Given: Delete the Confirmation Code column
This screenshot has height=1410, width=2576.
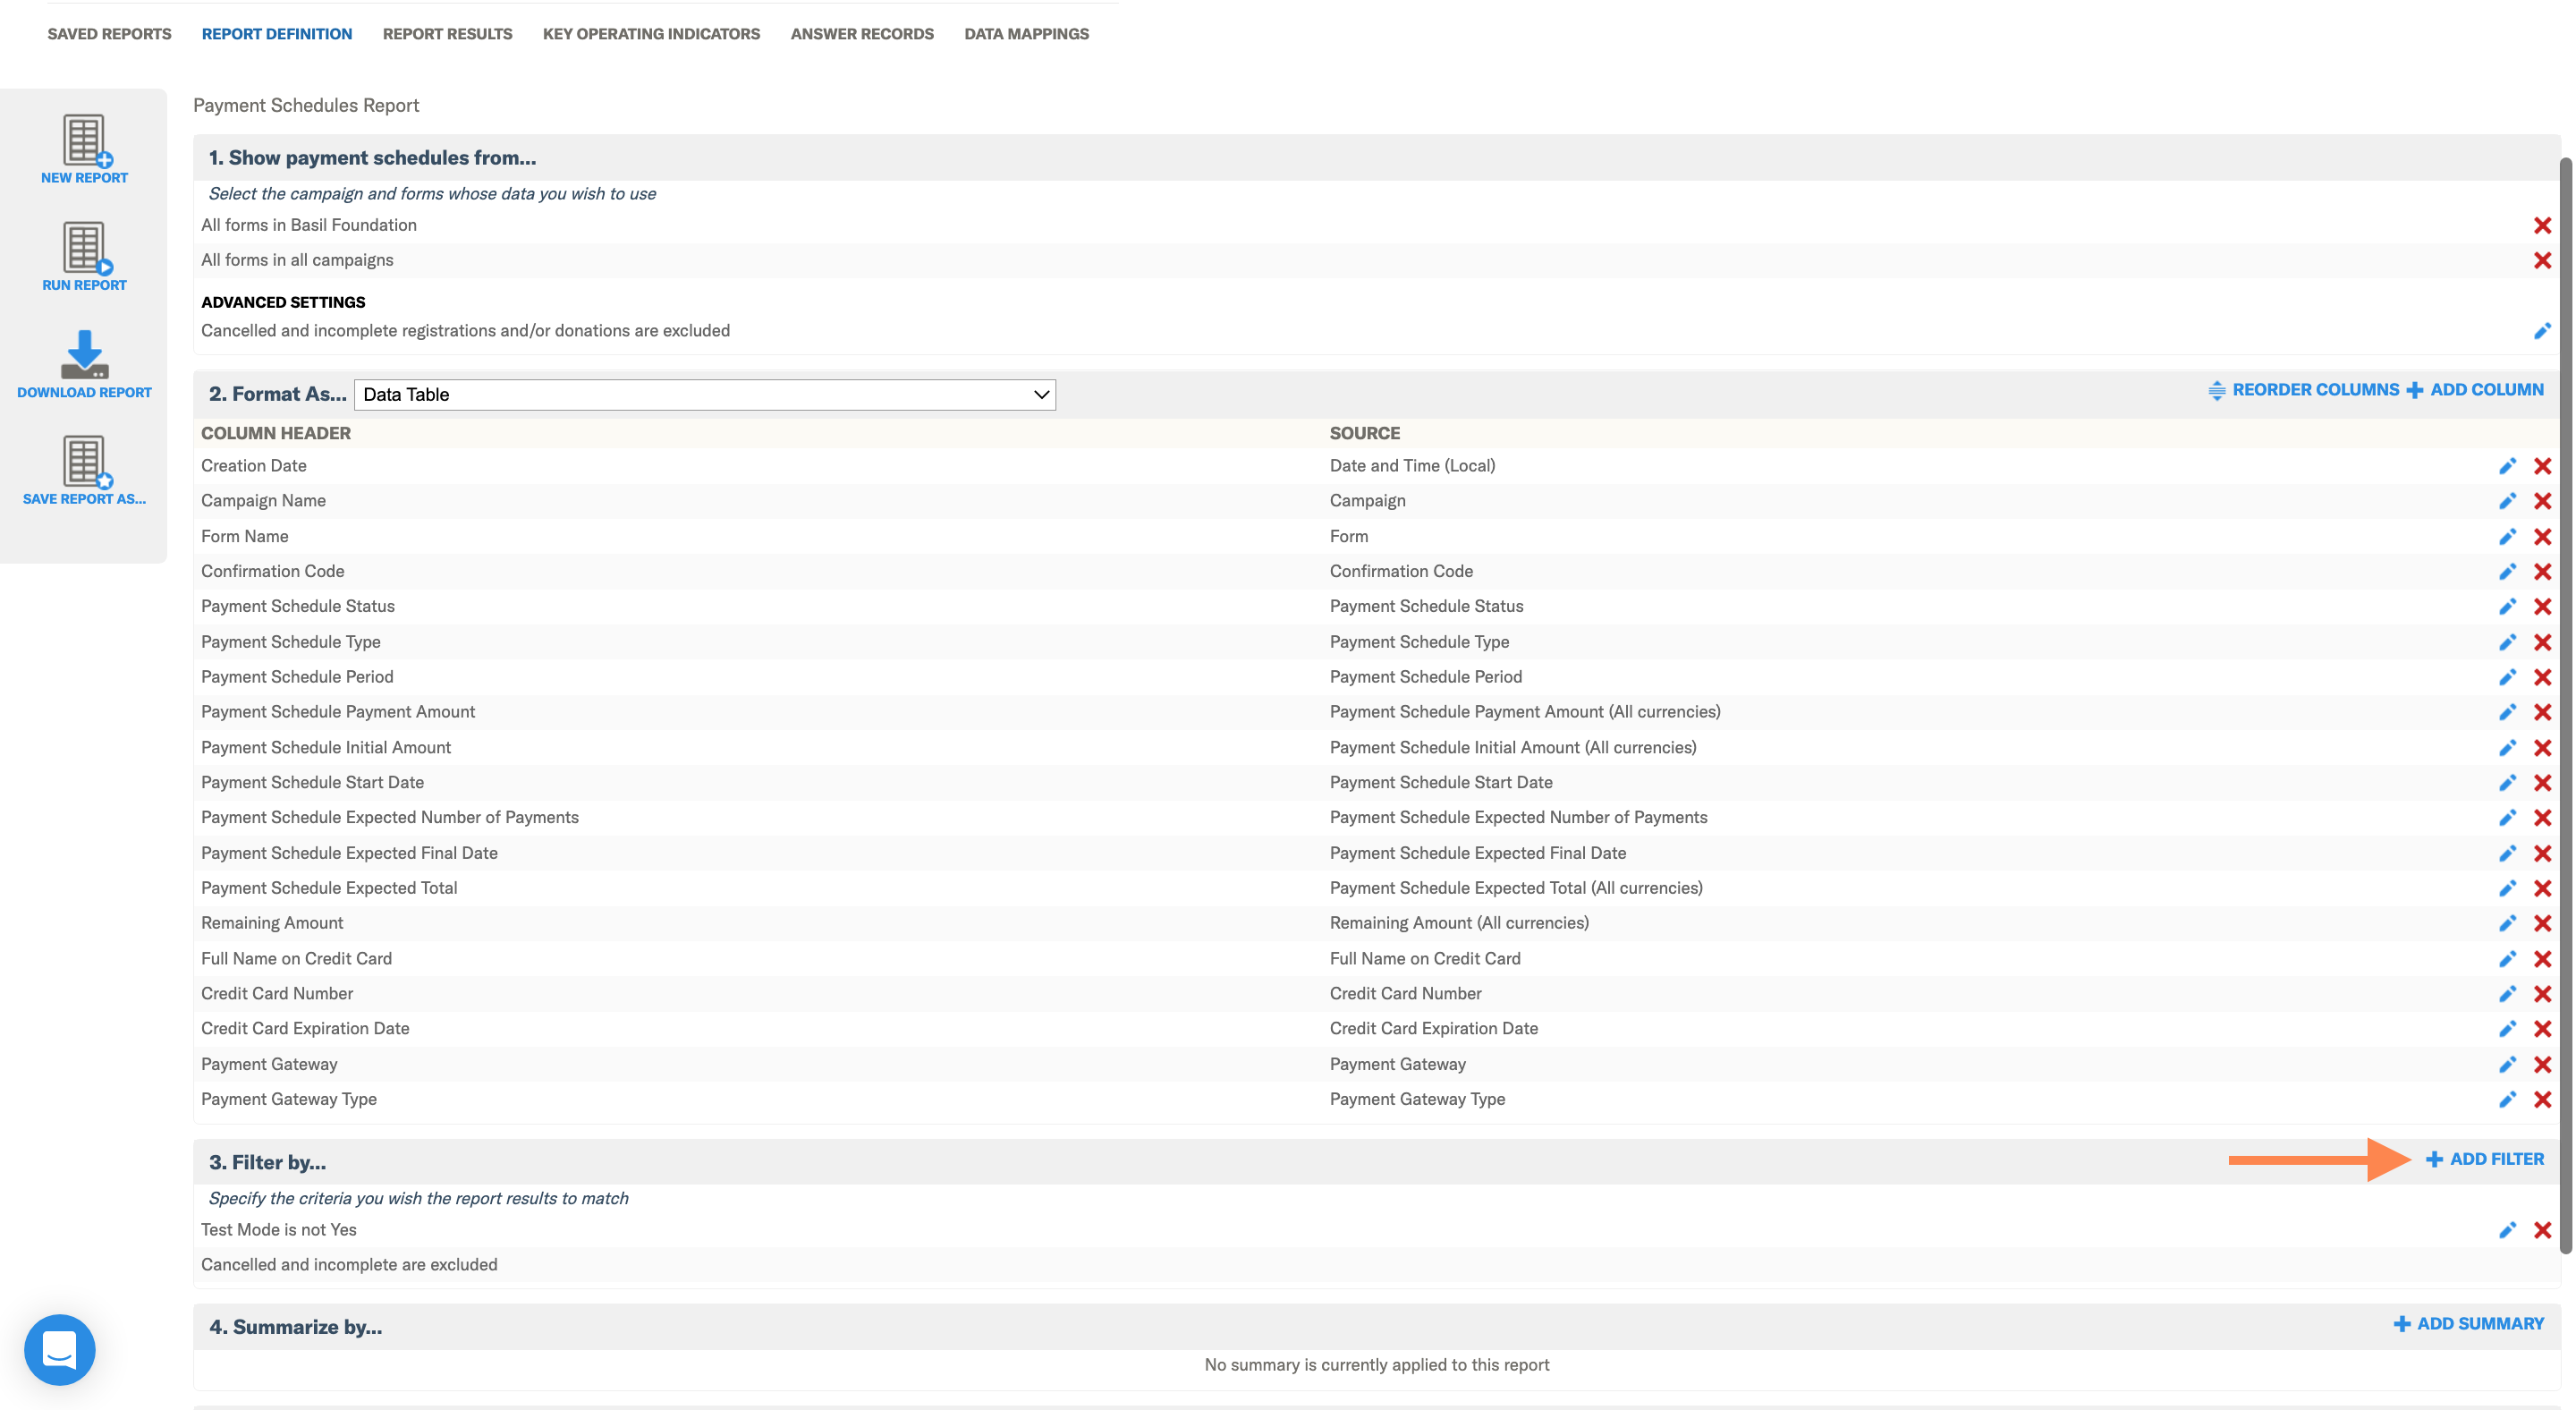Looking at the screenshot, I should pos(2542,572).
